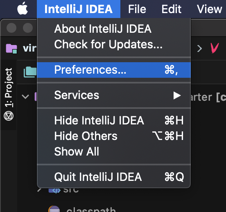Click the breadcrumb chevron separator

199,49
